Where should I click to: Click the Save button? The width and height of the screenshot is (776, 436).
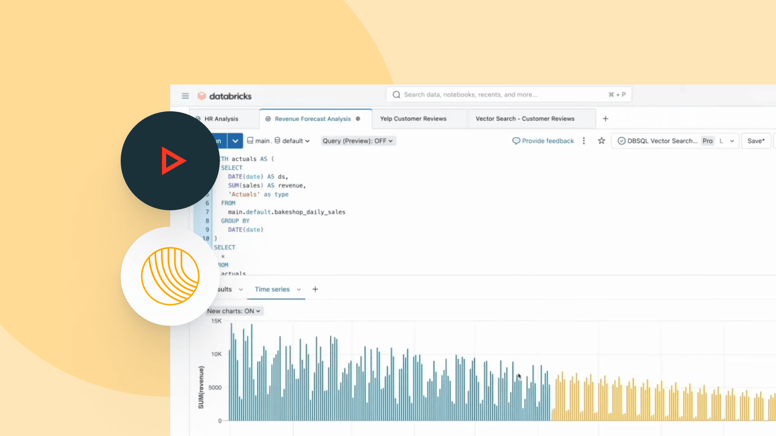(756, 141)
